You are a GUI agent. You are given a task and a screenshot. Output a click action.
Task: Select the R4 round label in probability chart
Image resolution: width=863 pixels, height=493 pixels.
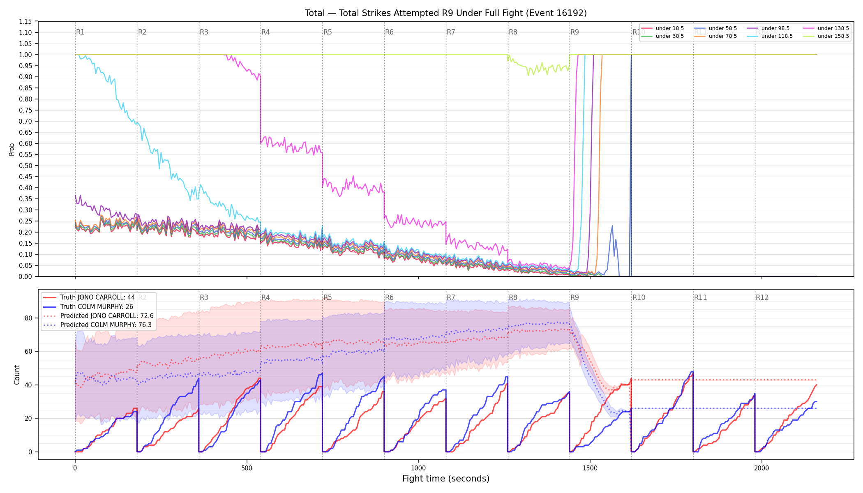pos(265,32)
